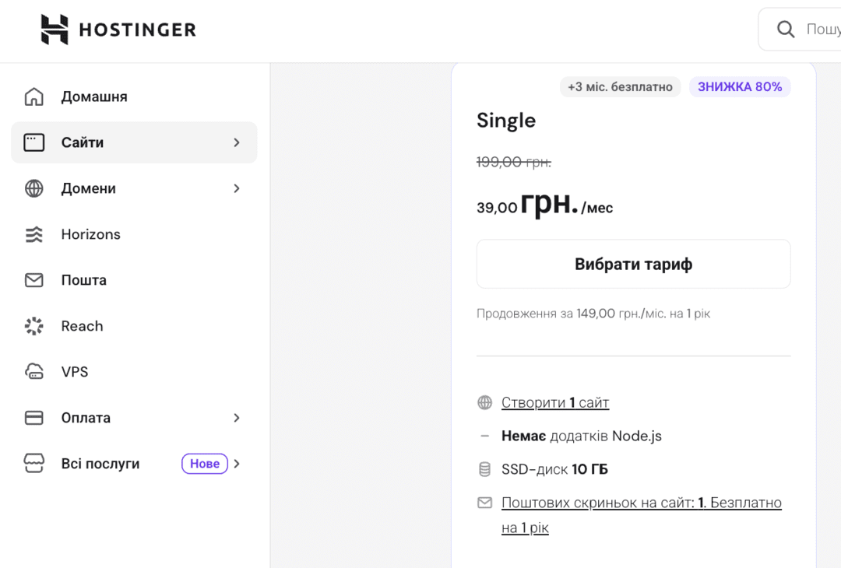Select the Домашня home icon
Image resolution: width=841 pixels, height=568 pixels.
(x=34, y=96)
